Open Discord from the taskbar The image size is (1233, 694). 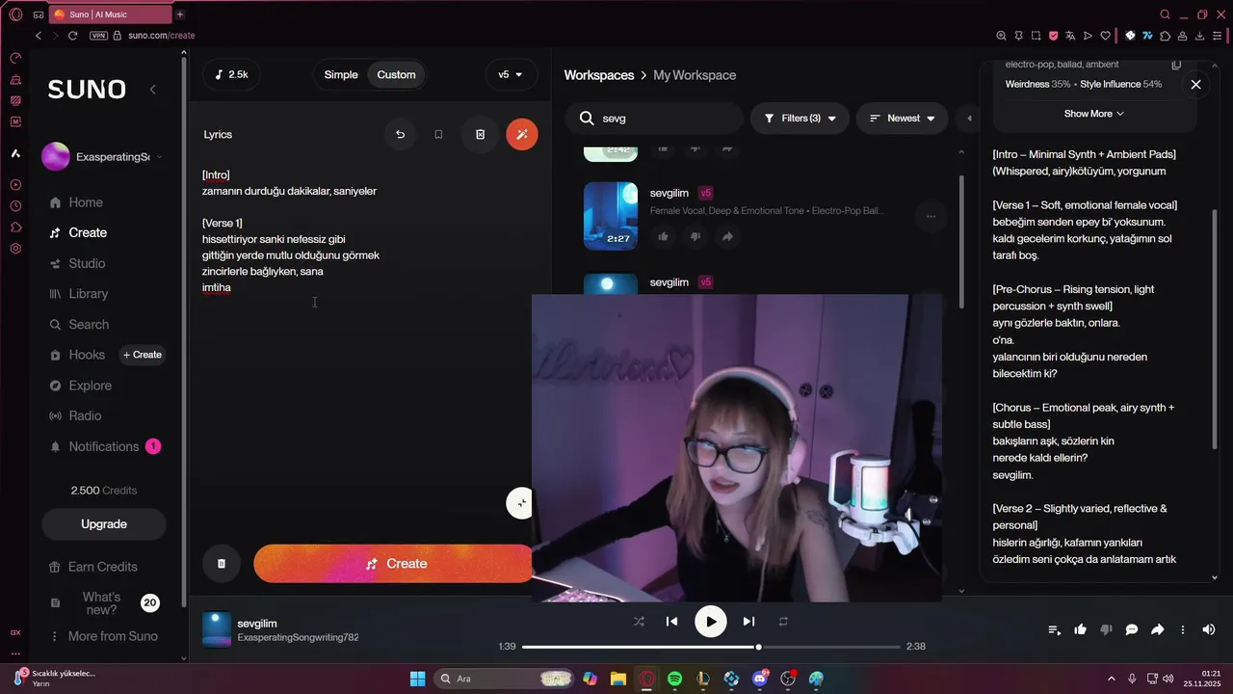[x=760, y=679]
